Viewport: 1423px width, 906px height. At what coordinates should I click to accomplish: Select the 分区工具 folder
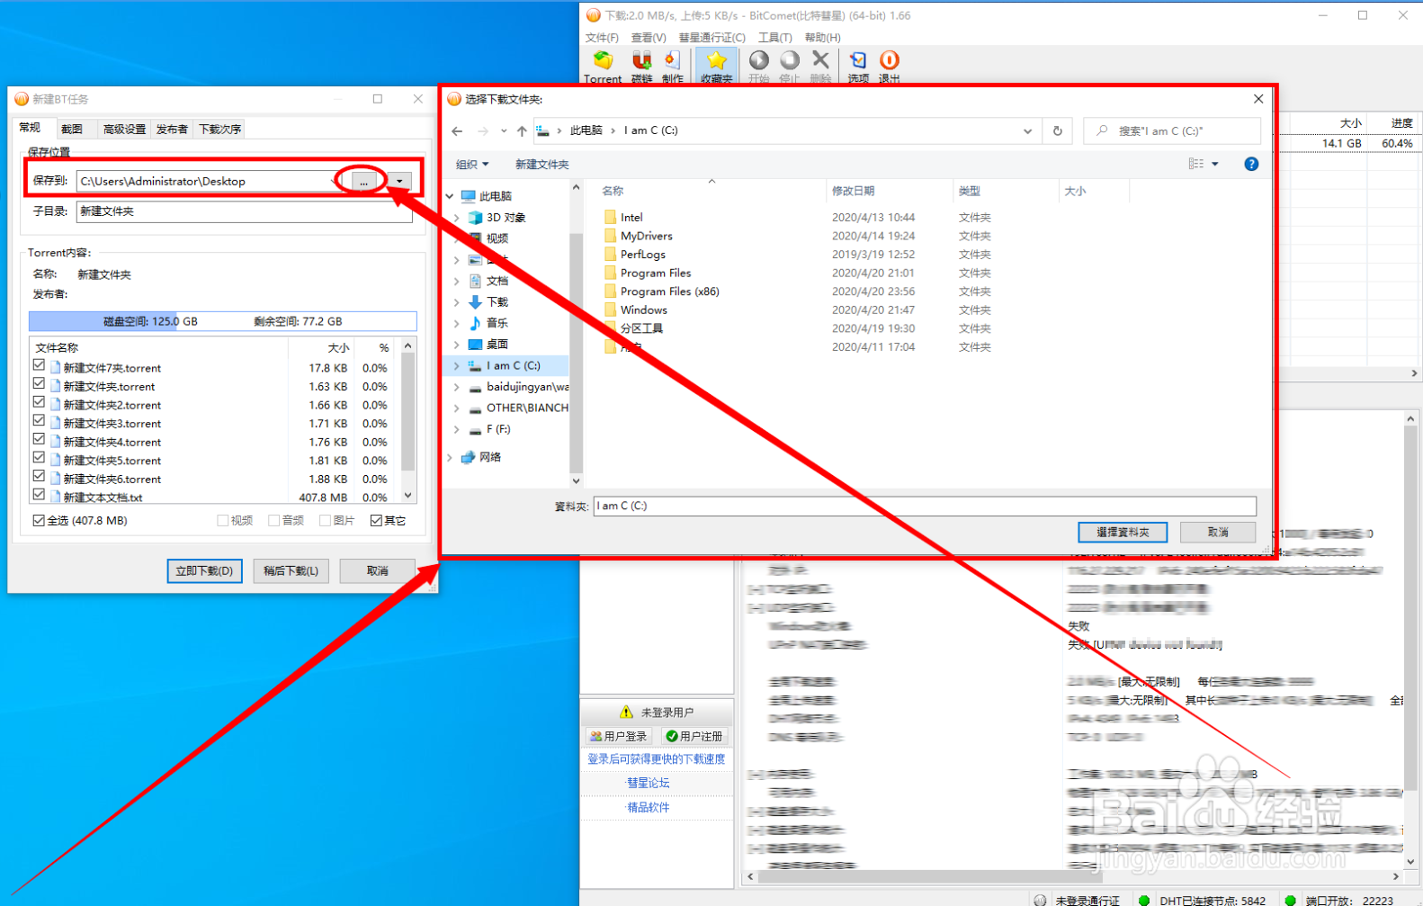click(x=641, y=328)
